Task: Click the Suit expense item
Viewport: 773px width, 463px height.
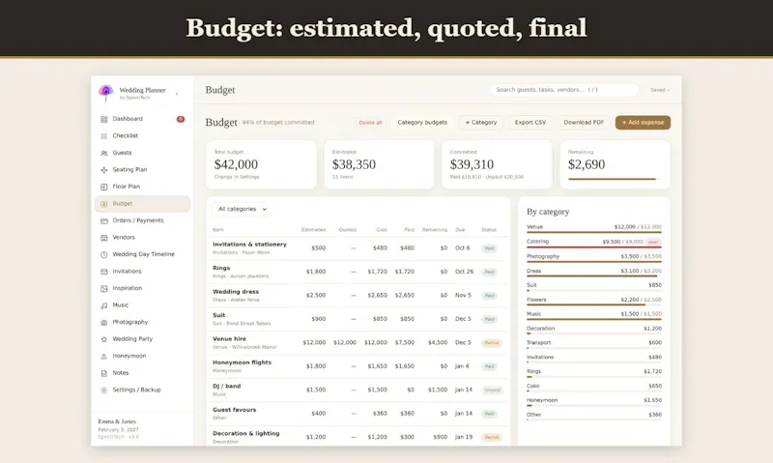Action: pos(358,319)
